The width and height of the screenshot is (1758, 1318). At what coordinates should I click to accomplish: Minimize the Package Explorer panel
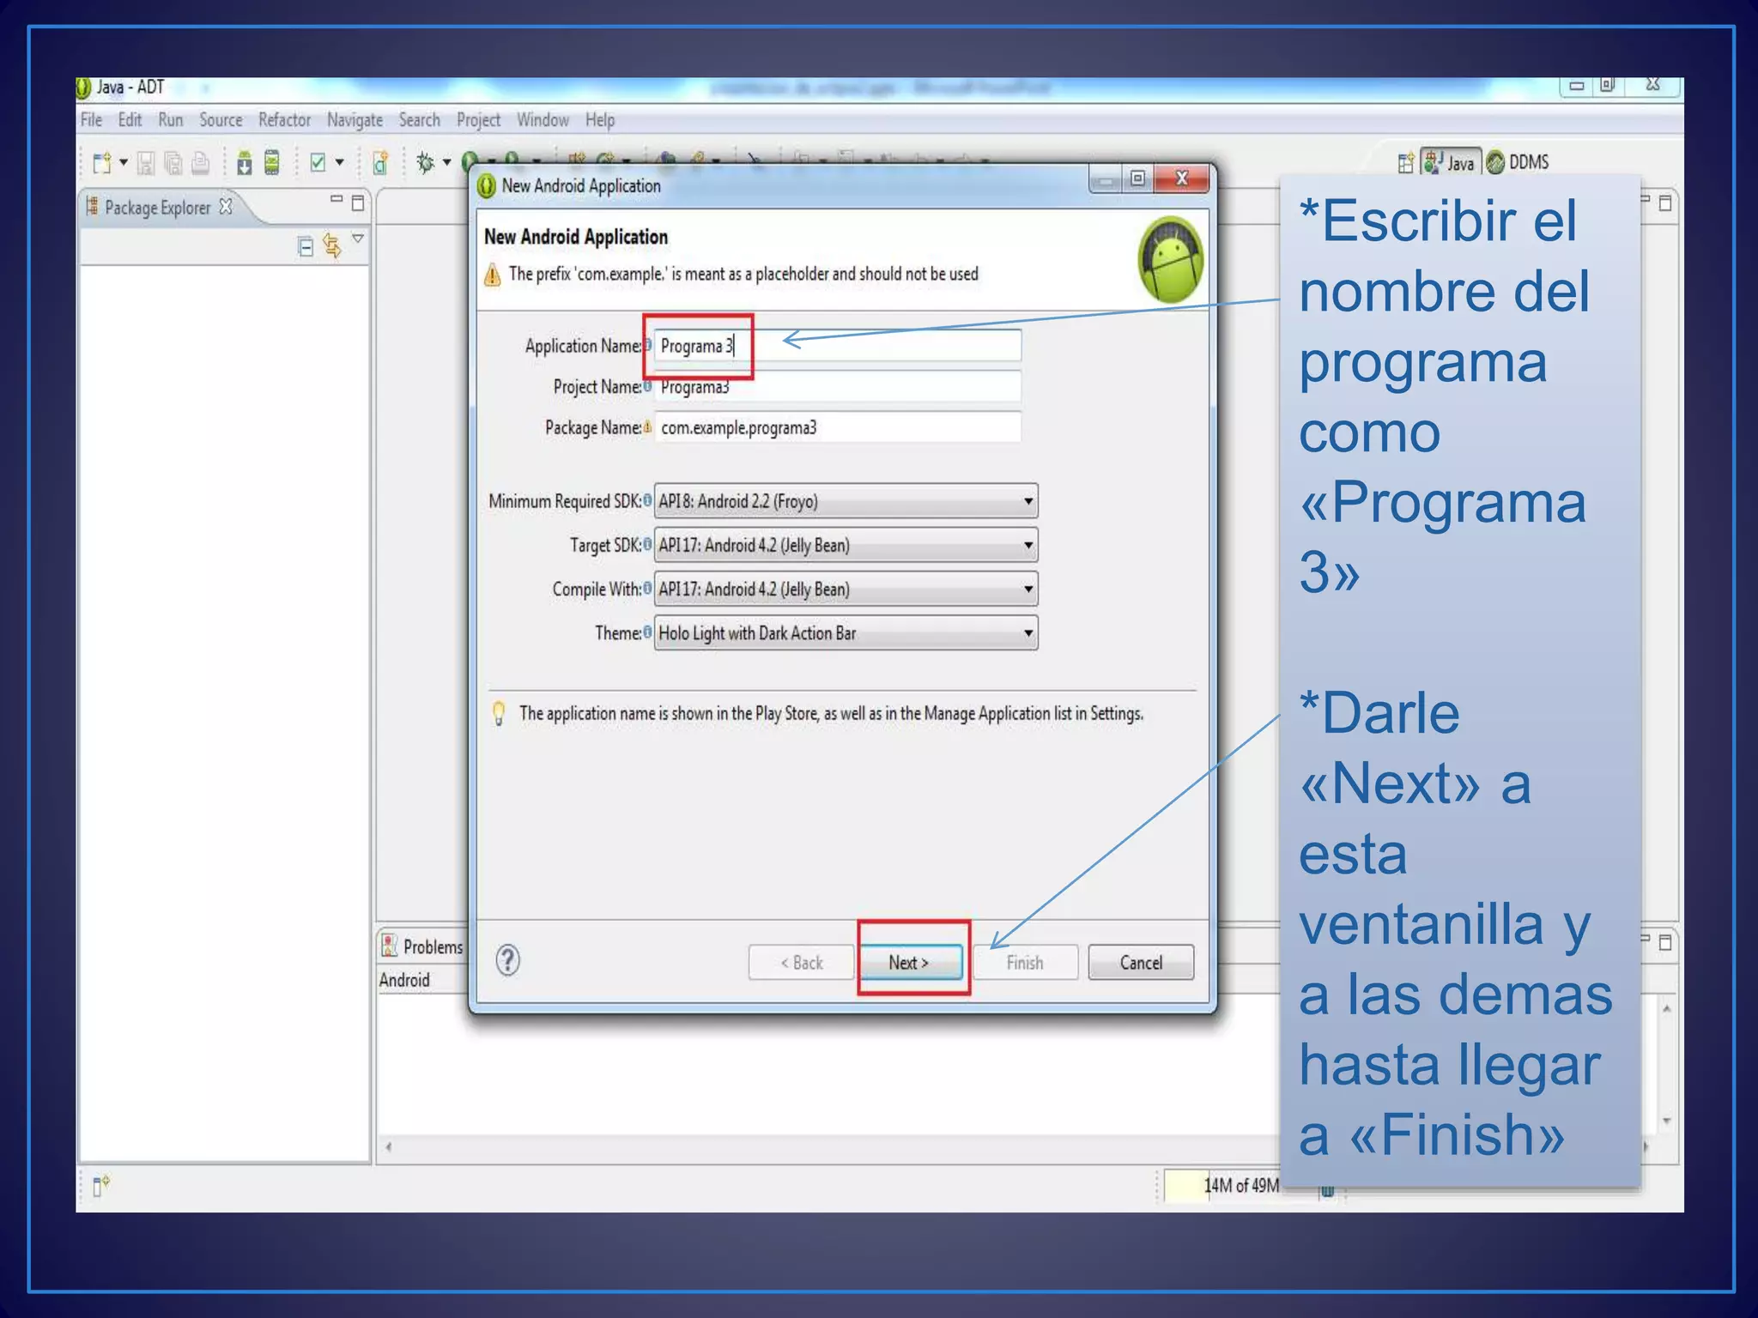click(x=336, y=201)
